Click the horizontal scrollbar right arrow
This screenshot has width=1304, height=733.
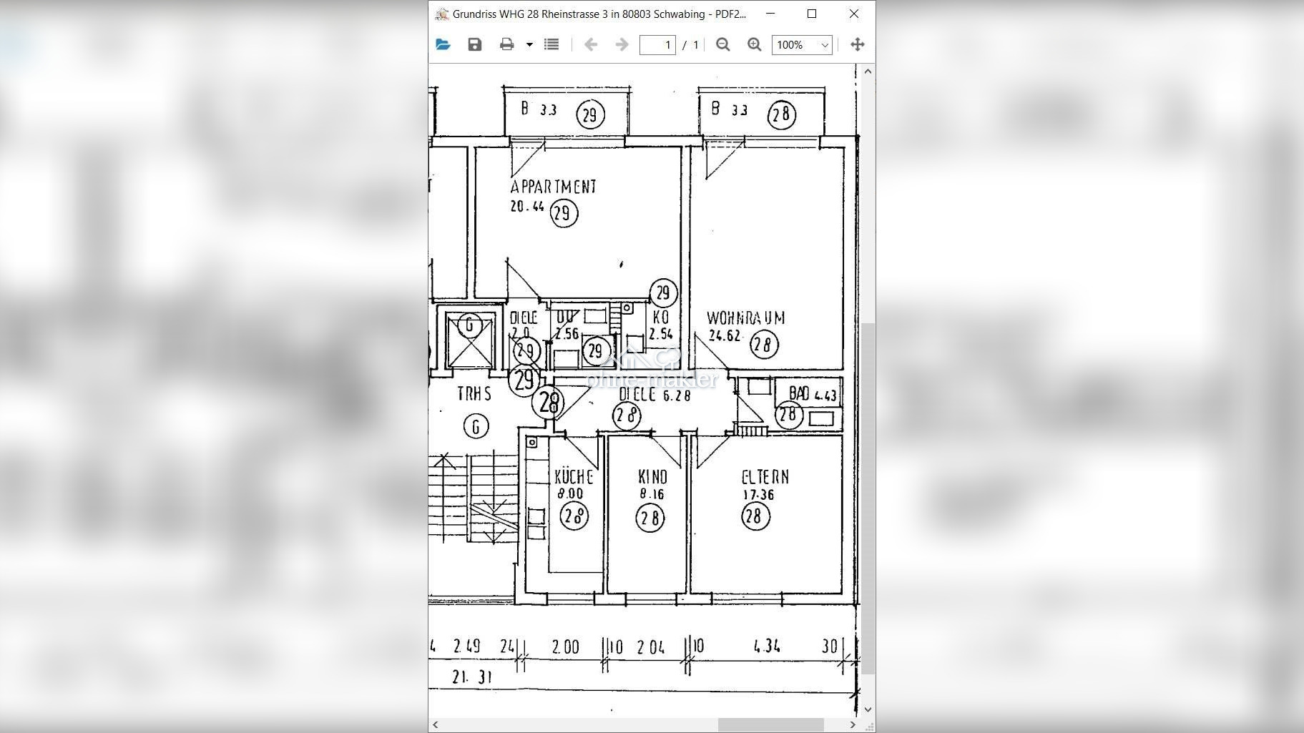853,725
